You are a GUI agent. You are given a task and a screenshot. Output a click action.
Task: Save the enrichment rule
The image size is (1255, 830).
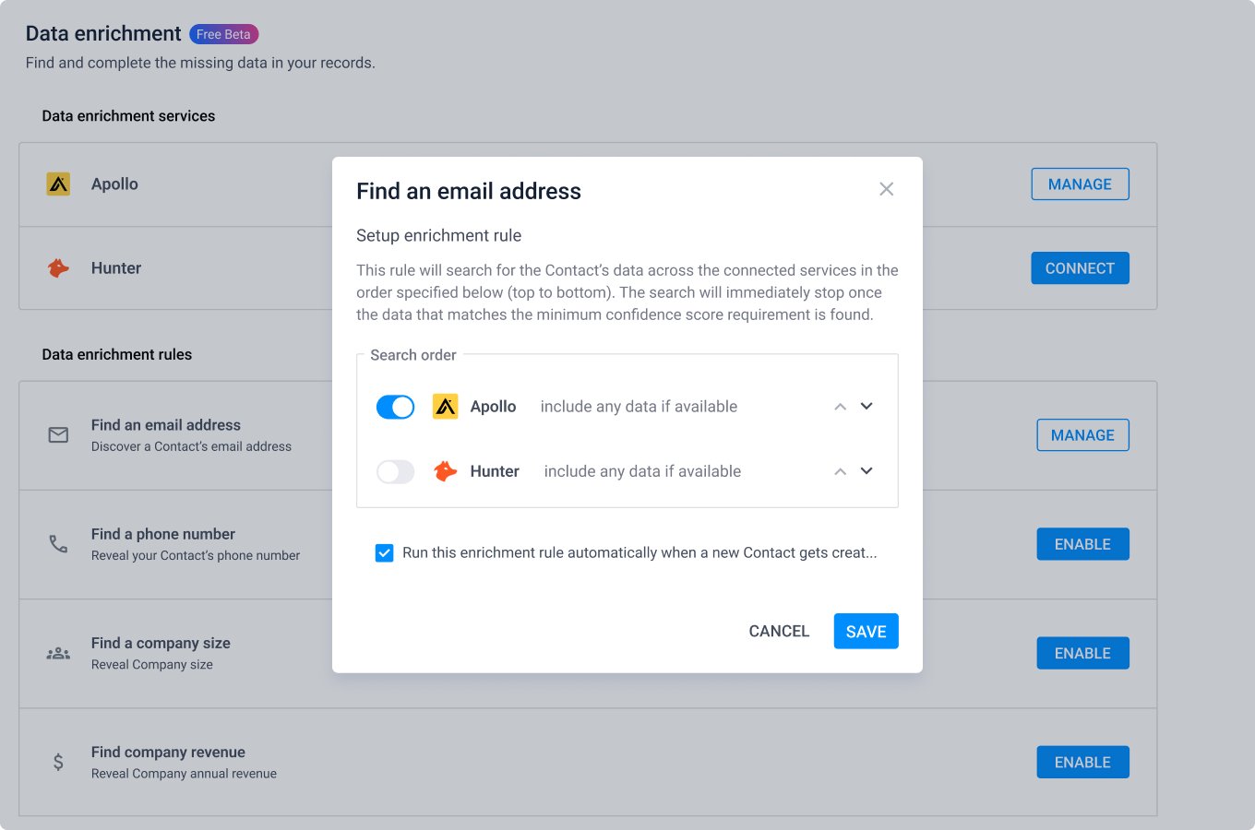(866, 631)
